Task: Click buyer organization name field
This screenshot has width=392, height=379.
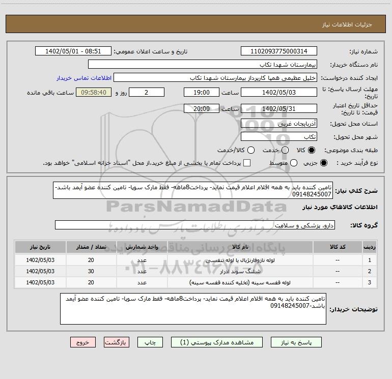Action: [203, 65]
